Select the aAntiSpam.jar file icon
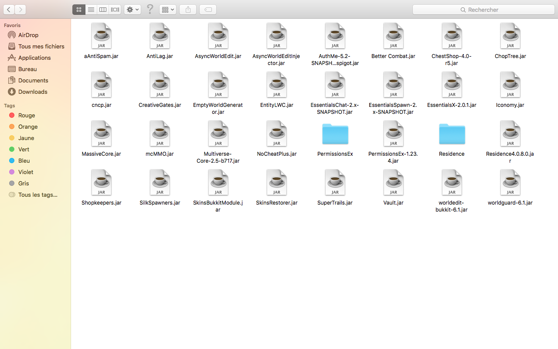This screenshot has width=558, height=349. [102, 36]
